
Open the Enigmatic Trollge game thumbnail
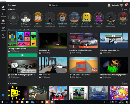point(22,67)
